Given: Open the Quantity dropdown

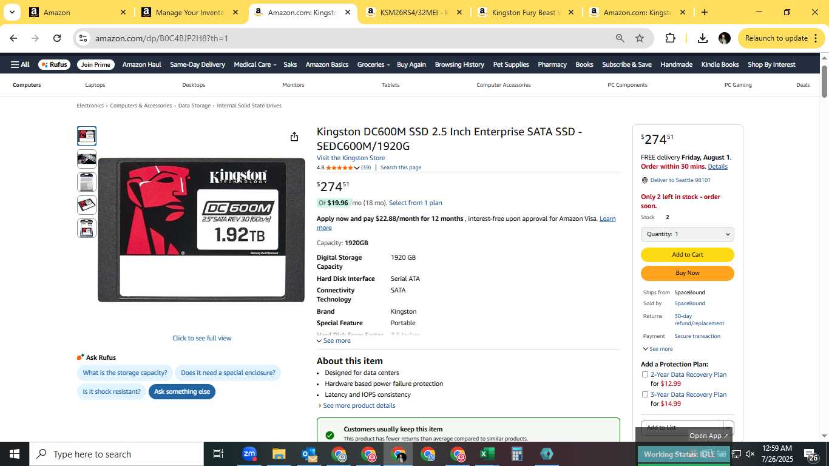Looking at the screenshot, I should pos(688,234).
